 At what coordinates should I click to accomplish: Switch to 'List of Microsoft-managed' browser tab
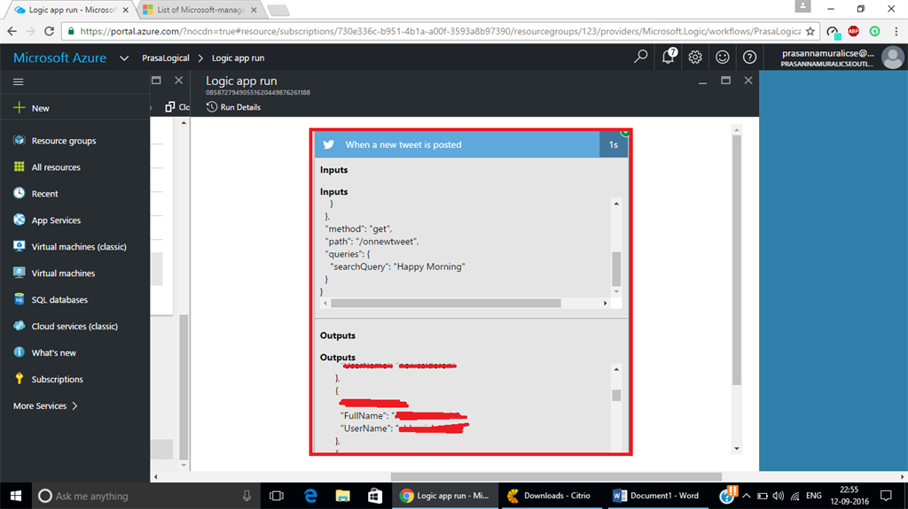201,10
